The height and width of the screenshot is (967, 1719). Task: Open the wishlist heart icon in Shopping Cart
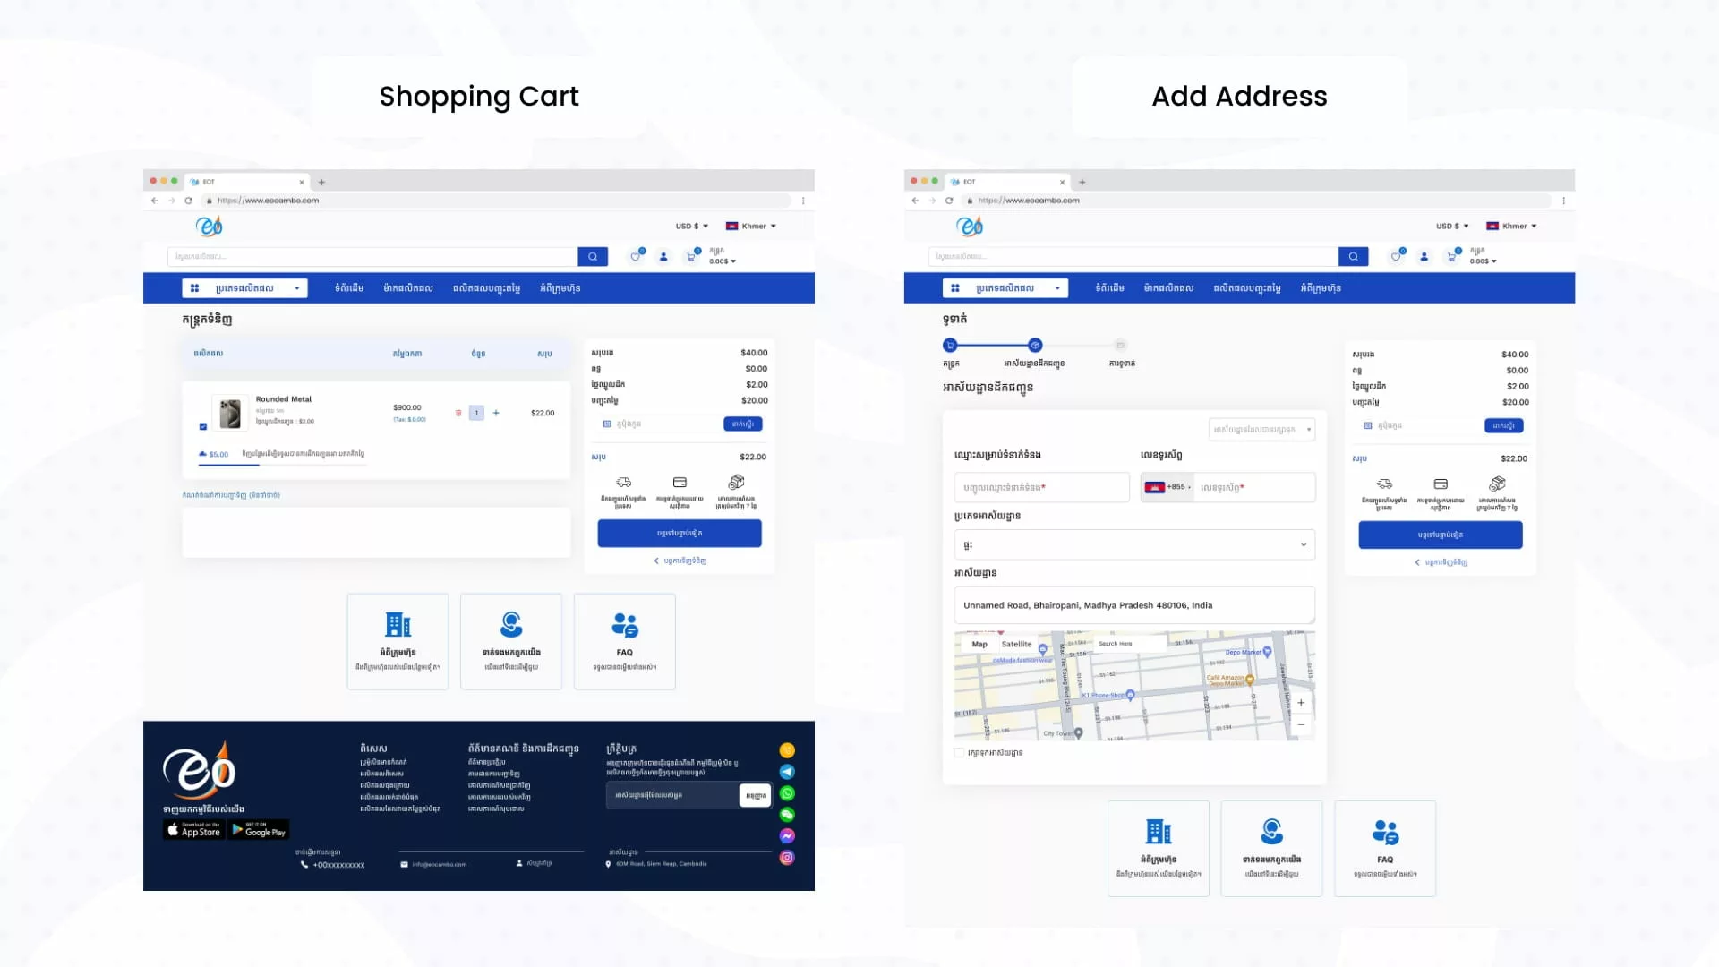click(x=636, y=257)
